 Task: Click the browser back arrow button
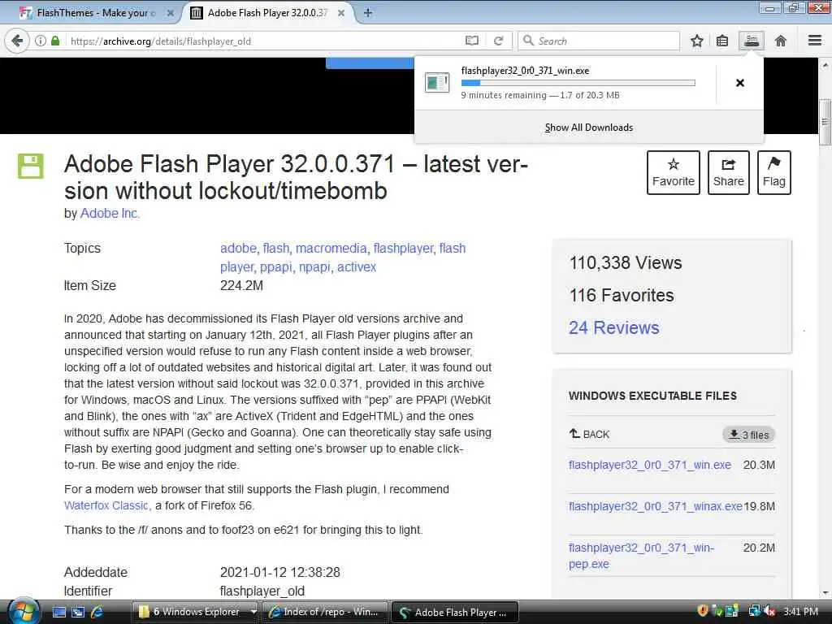tap(18, 41)
